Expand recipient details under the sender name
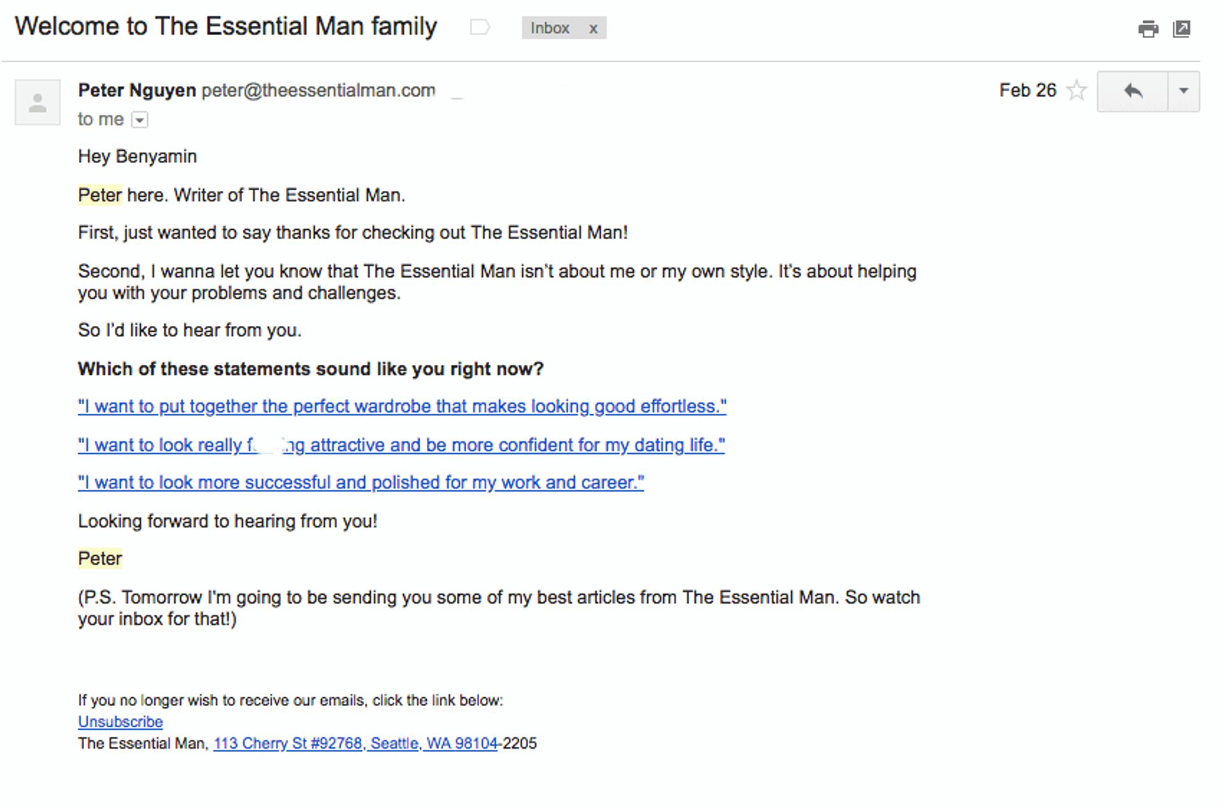The width and height of the screenshot is (1223, 806). (x=140, y=119)
